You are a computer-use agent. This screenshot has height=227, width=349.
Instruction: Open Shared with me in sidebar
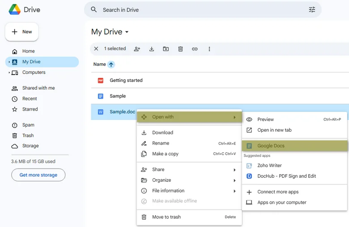tap(42, 88)
